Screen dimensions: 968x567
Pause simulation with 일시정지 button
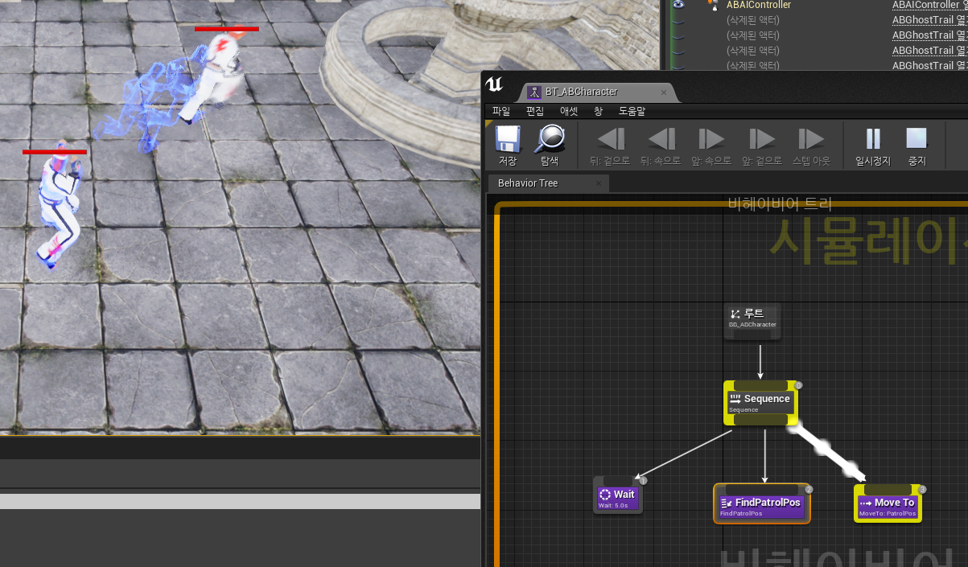[872, 139]
